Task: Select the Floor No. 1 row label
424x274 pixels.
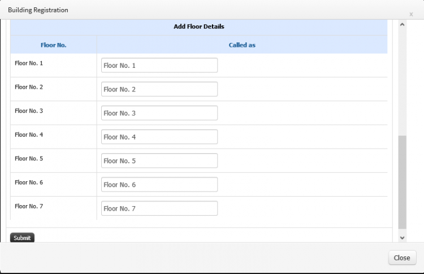Action: 29,63
